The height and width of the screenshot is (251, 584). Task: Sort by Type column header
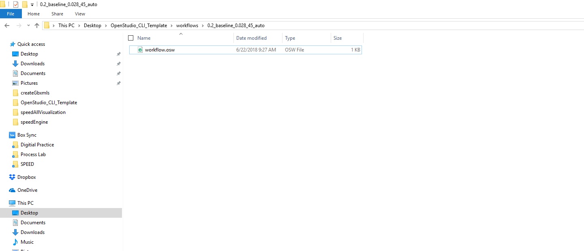[290, 38]
